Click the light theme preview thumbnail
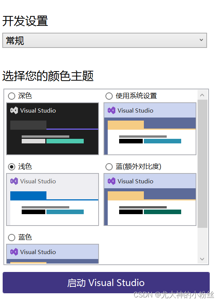This screenshot has height=302, width=220. point(53,199)
